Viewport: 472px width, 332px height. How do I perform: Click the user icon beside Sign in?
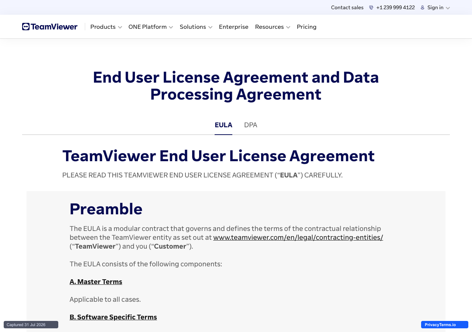(x=423, y=7)
